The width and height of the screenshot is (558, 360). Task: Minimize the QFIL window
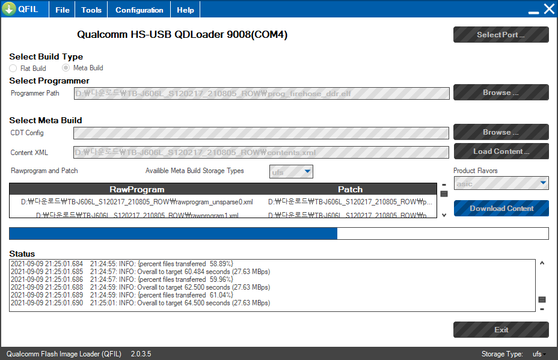click(x=533, y=12)
